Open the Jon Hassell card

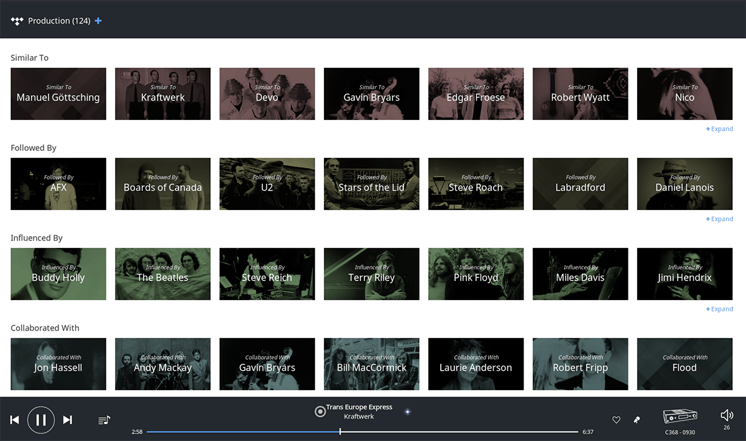coord(58,364)
